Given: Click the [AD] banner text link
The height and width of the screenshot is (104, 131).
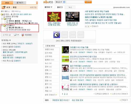Looking at the screenshot, I should 69,41.
